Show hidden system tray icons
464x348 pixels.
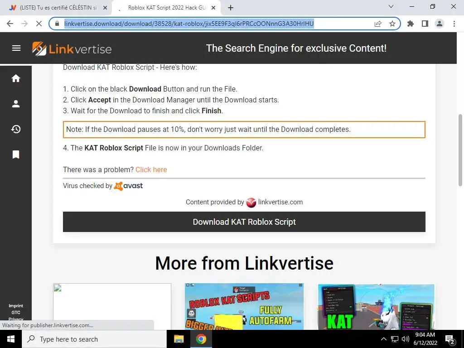383,339
